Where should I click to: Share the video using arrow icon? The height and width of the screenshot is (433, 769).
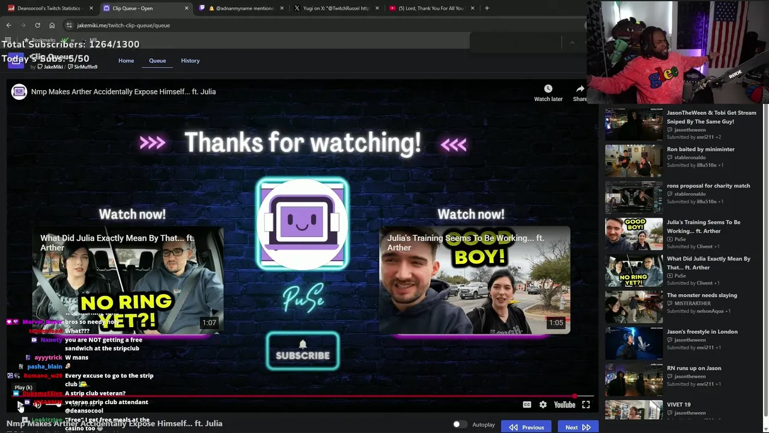click(x=580, y=93)
